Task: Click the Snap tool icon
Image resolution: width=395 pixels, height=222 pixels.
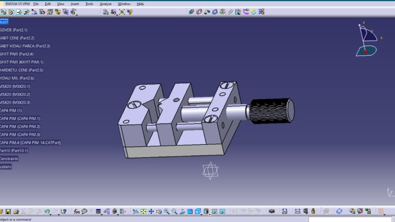Action: pyautogui.click(x=113, y=12)
